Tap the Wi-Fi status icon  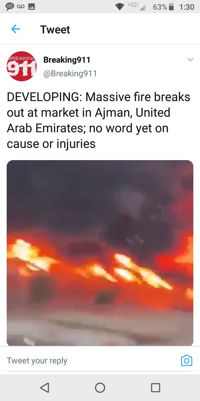point(120,7)
